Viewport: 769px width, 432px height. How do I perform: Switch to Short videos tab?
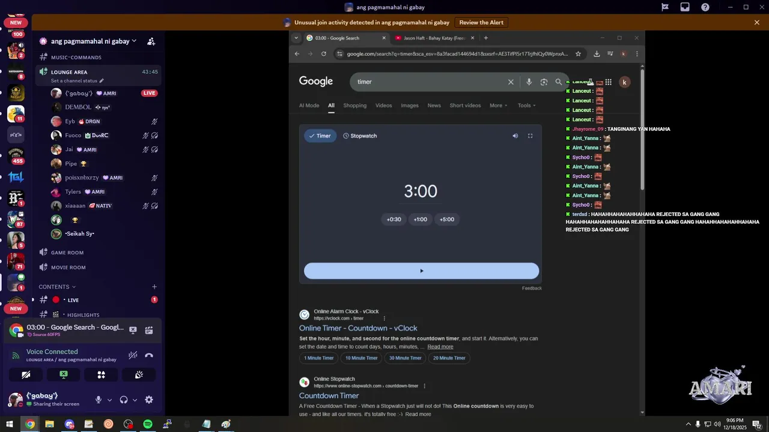(465, 106)
